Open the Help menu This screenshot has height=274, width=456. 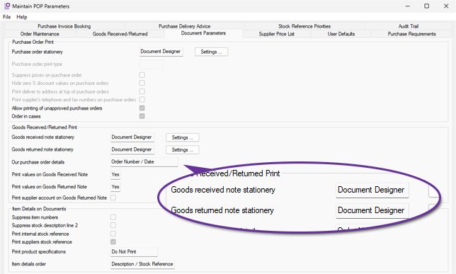coord(22,17)
